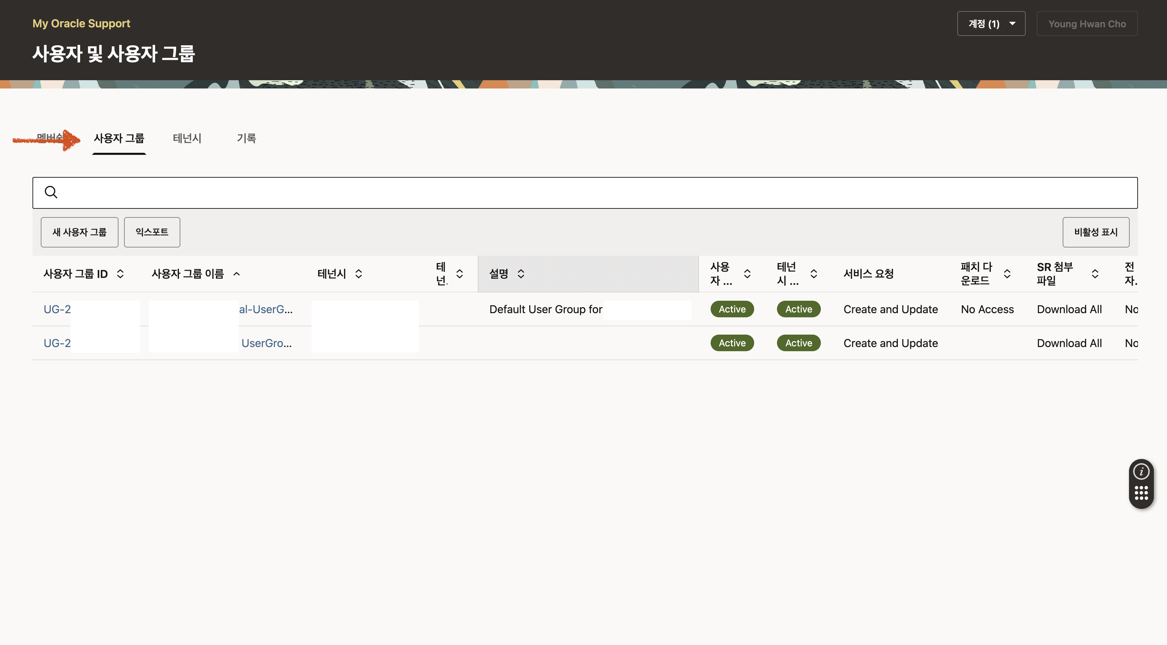Click the search magnifier icon
Image resolution: width=1167 pixels, height=645 pixels.
[51, 192]
